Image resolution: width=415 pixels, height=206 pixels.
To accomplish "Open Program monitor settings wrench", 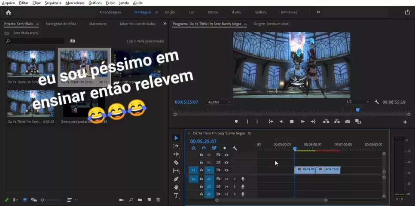I will click(x=377, y=102).
